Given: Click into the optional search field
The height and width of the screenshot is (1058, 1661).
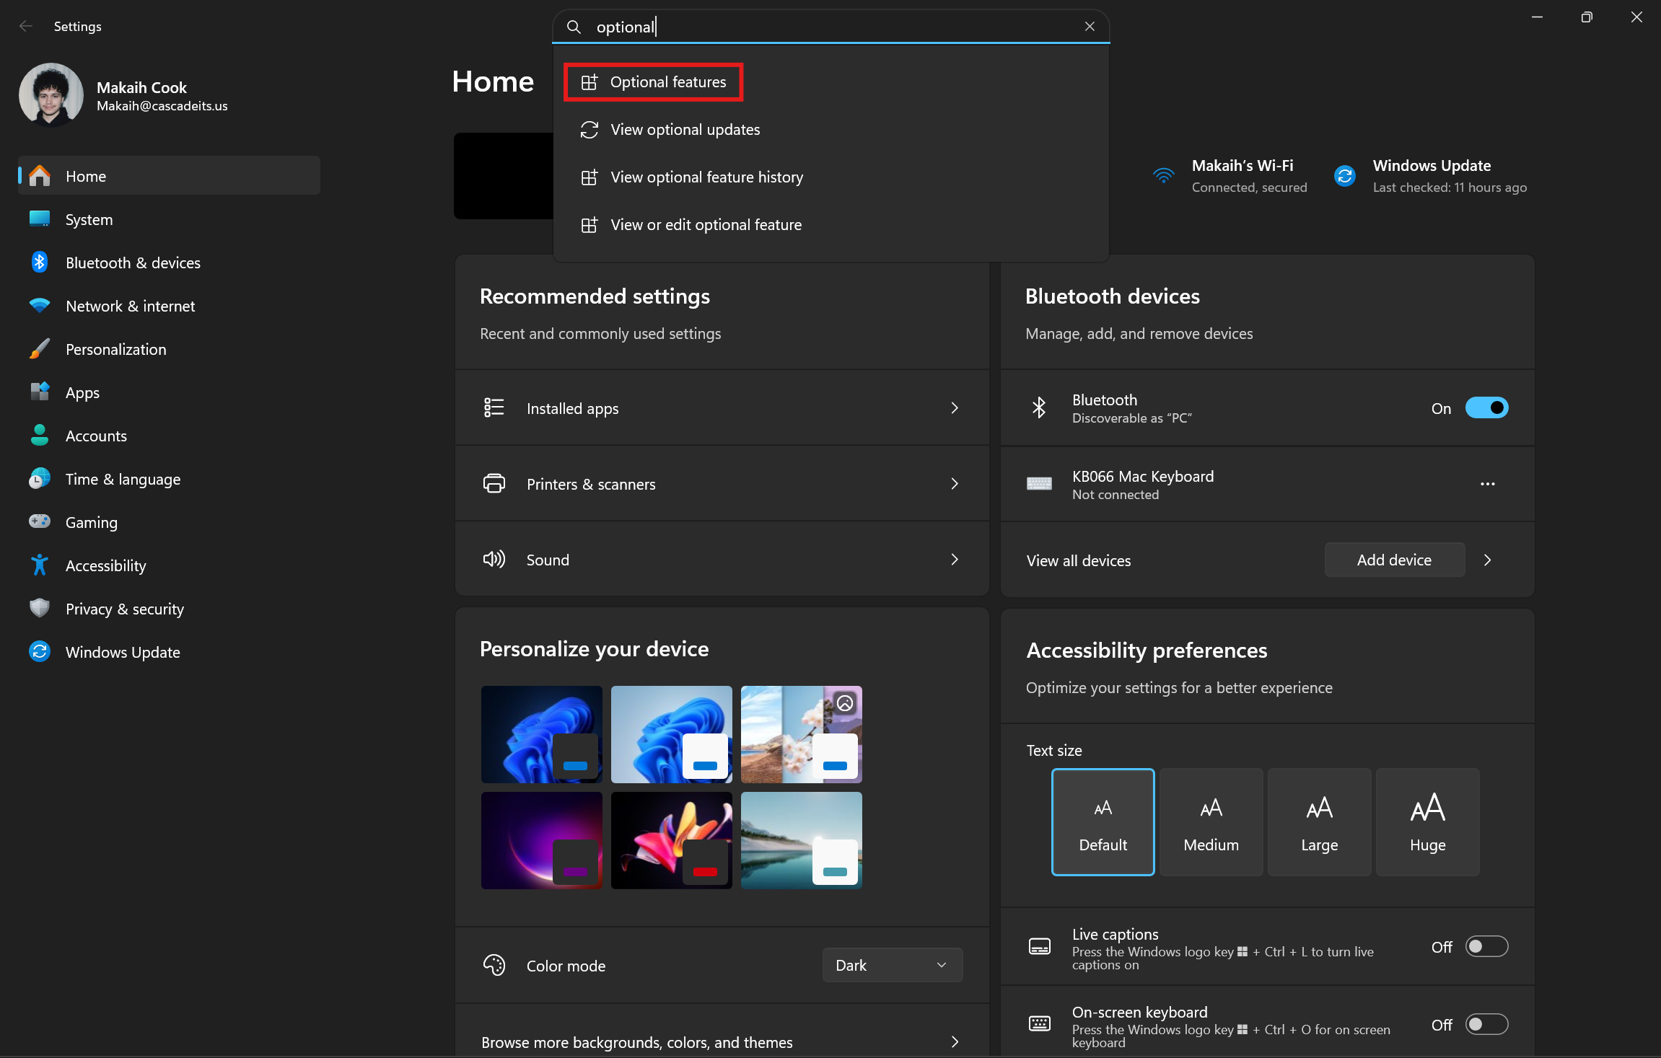Looking at the screenshot, I should (x=830, y=27).
